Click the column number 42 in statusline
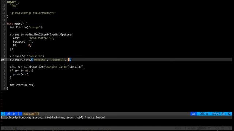Image resolution: width=234 pixels, height=131 pixels. pos(229,114)
